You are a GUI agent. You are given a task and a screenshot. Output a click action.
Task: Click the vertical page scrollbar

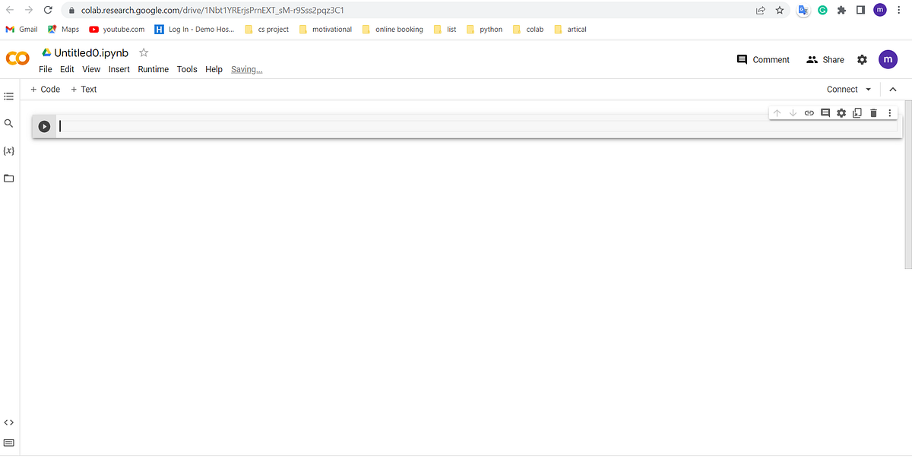point(908,185)
